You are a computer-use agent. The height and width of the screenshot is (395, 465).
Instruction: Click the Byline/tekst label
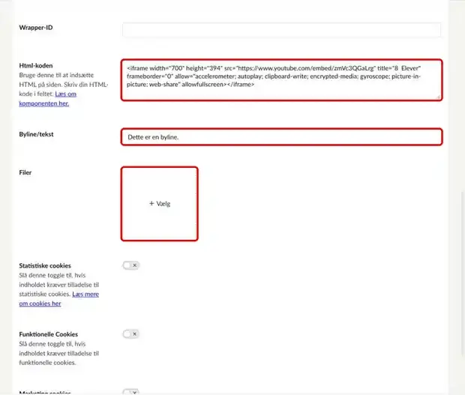(36, 134)
